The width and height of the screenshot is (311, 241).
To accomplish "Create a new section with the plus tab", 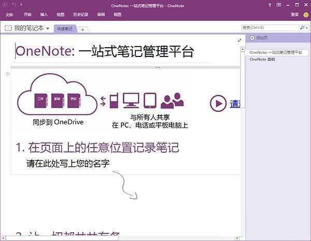I will pos(83,30).
